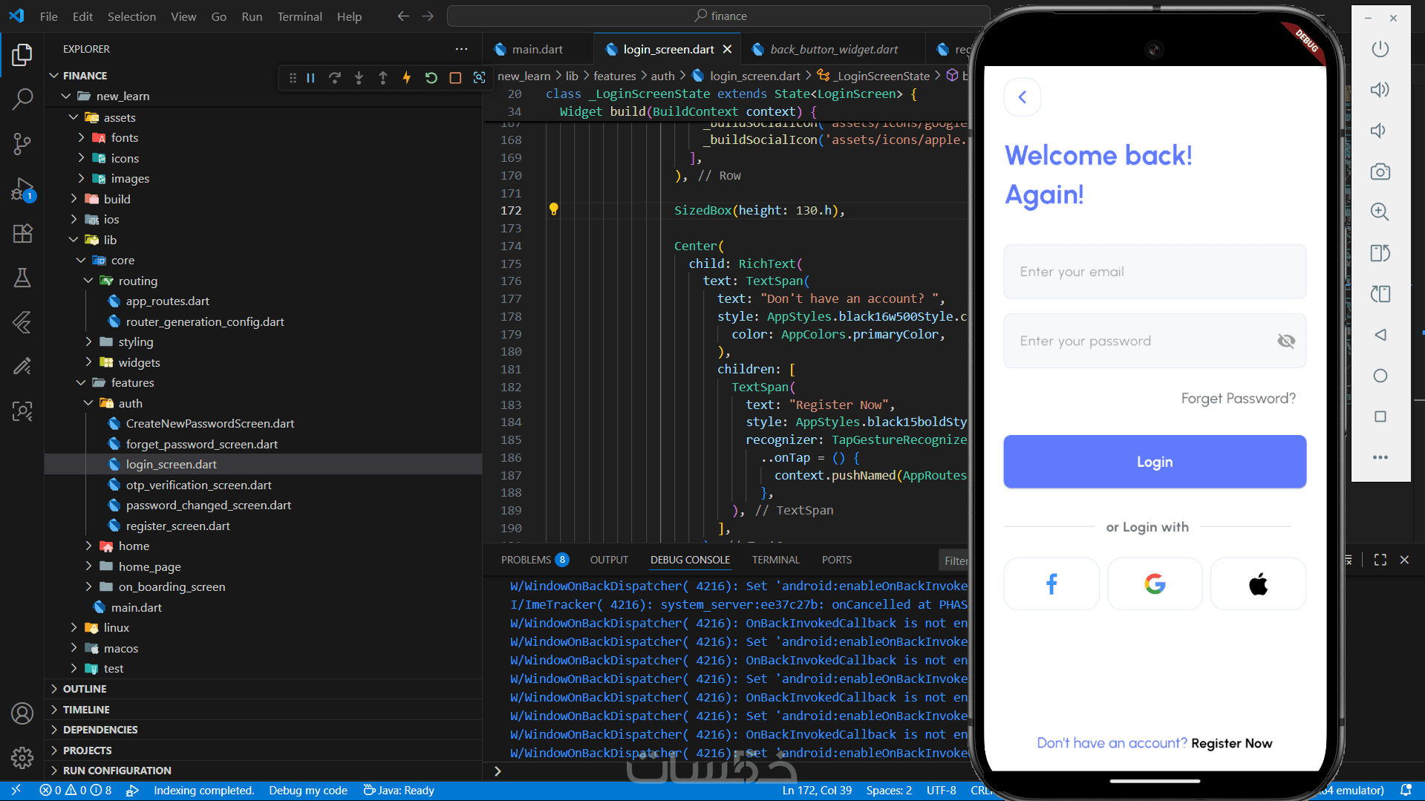
Task: Pause the debug session
Action: (x=311, y=78)
